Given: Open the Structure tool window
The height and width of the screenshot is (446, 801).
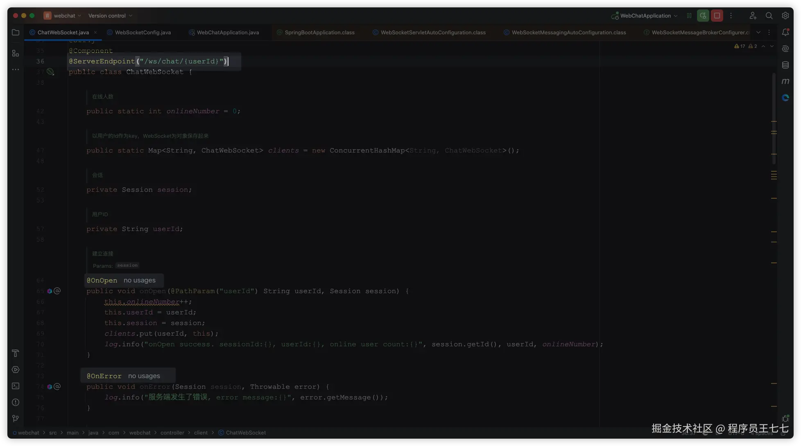Looking at the screenshot, I should (x=16, y=53).
